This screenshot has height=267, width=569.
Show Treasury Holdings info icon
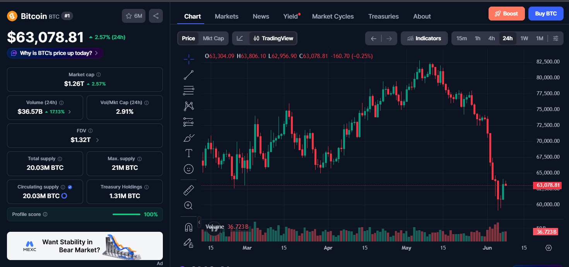(146, 187)
